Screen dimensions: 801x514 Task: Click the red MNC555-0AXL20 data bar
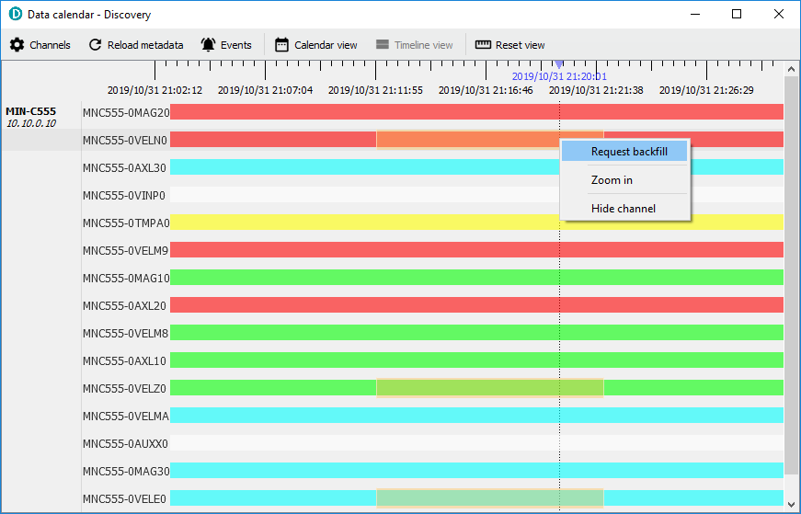pos(476,305)
